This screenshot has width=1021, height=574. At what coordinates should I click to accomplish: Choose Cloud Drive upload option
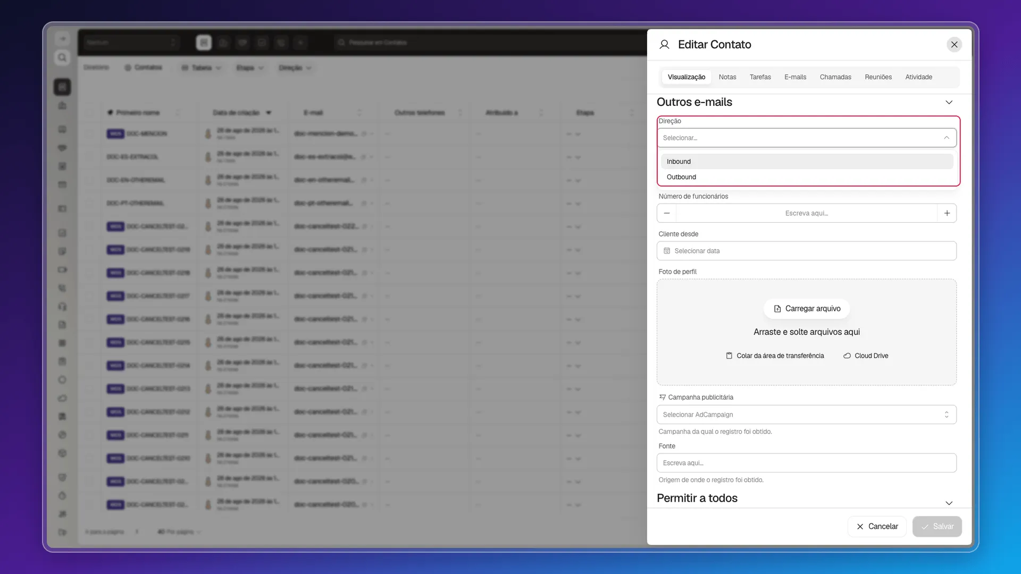[x=866, y=356]
